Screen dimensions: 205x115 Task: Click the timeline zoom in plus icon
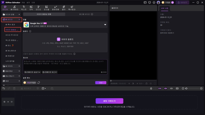click(x=201, y=88)
